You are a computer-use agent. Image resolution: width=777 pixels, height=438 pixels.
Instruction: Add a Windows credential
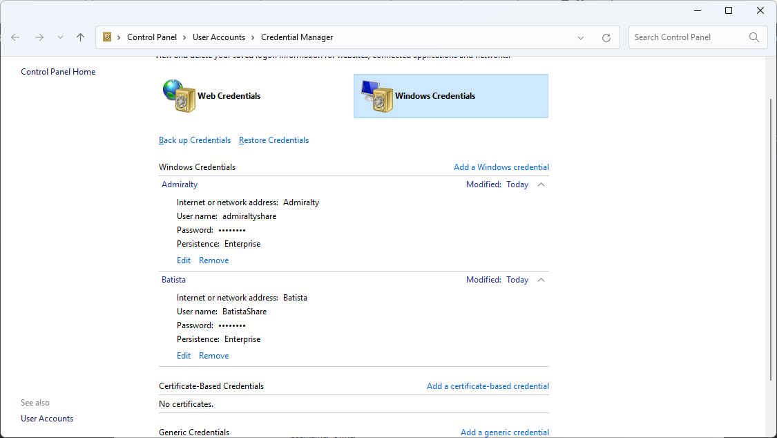pos(501,167)
